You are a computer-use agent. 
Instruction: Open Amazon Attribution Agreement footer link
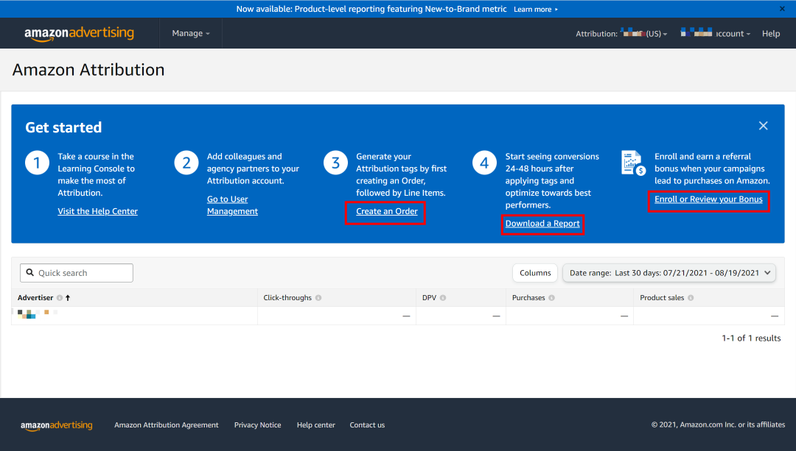(x=167, y=425)
